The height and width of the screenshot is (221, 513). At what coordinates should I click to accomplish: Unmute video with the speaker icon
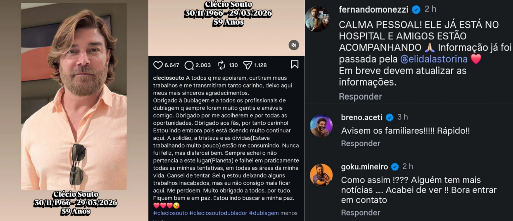pos(294,45)
